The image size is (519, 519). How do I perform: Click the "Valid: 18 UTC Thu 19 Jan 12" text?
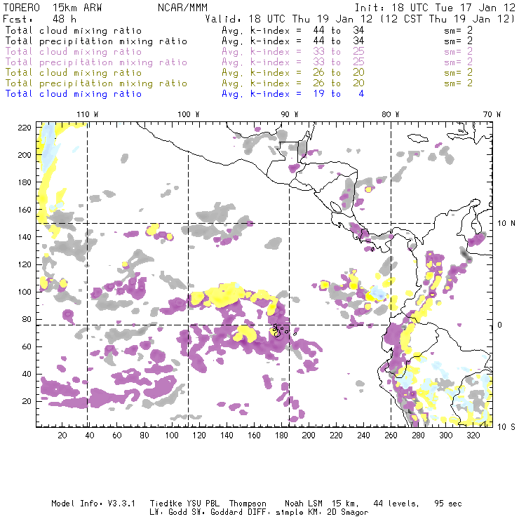[289, 18]
